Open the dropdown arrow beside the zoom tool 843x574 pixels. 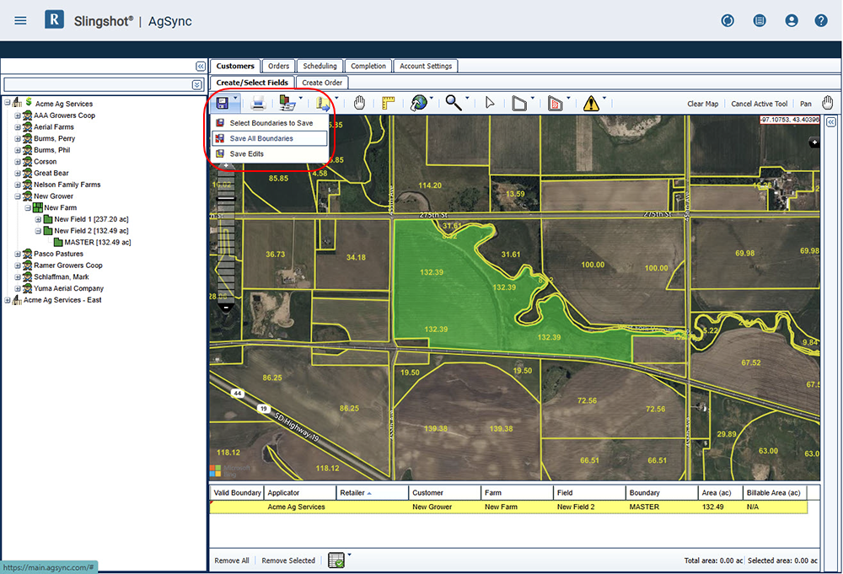click(x=467, y=99)
